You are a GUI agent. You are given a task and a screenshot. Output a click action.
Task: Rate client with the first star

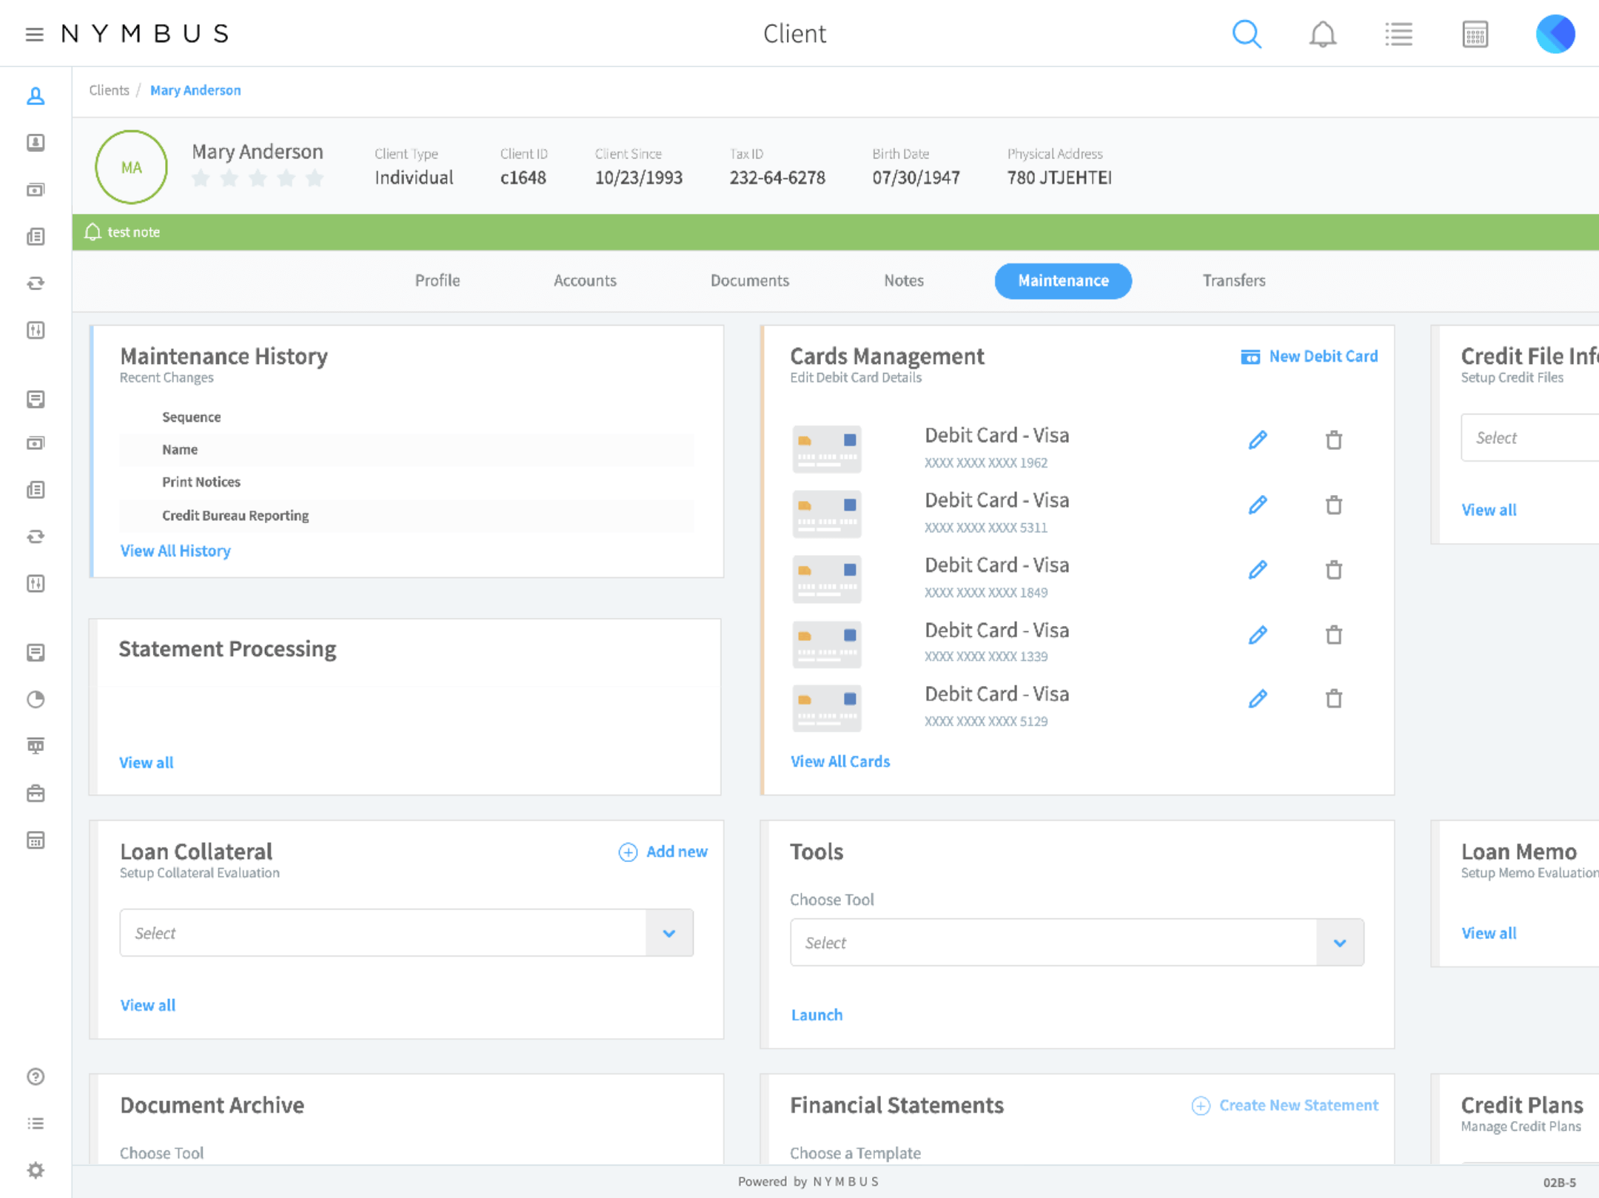pos(201,178)
